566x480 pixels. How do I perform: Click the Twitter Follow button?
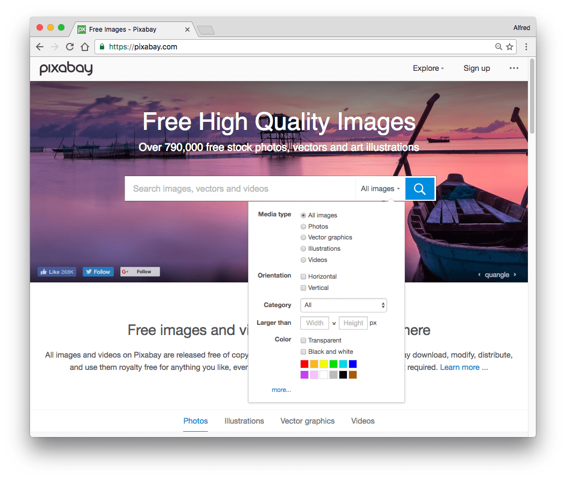[98, 271]
